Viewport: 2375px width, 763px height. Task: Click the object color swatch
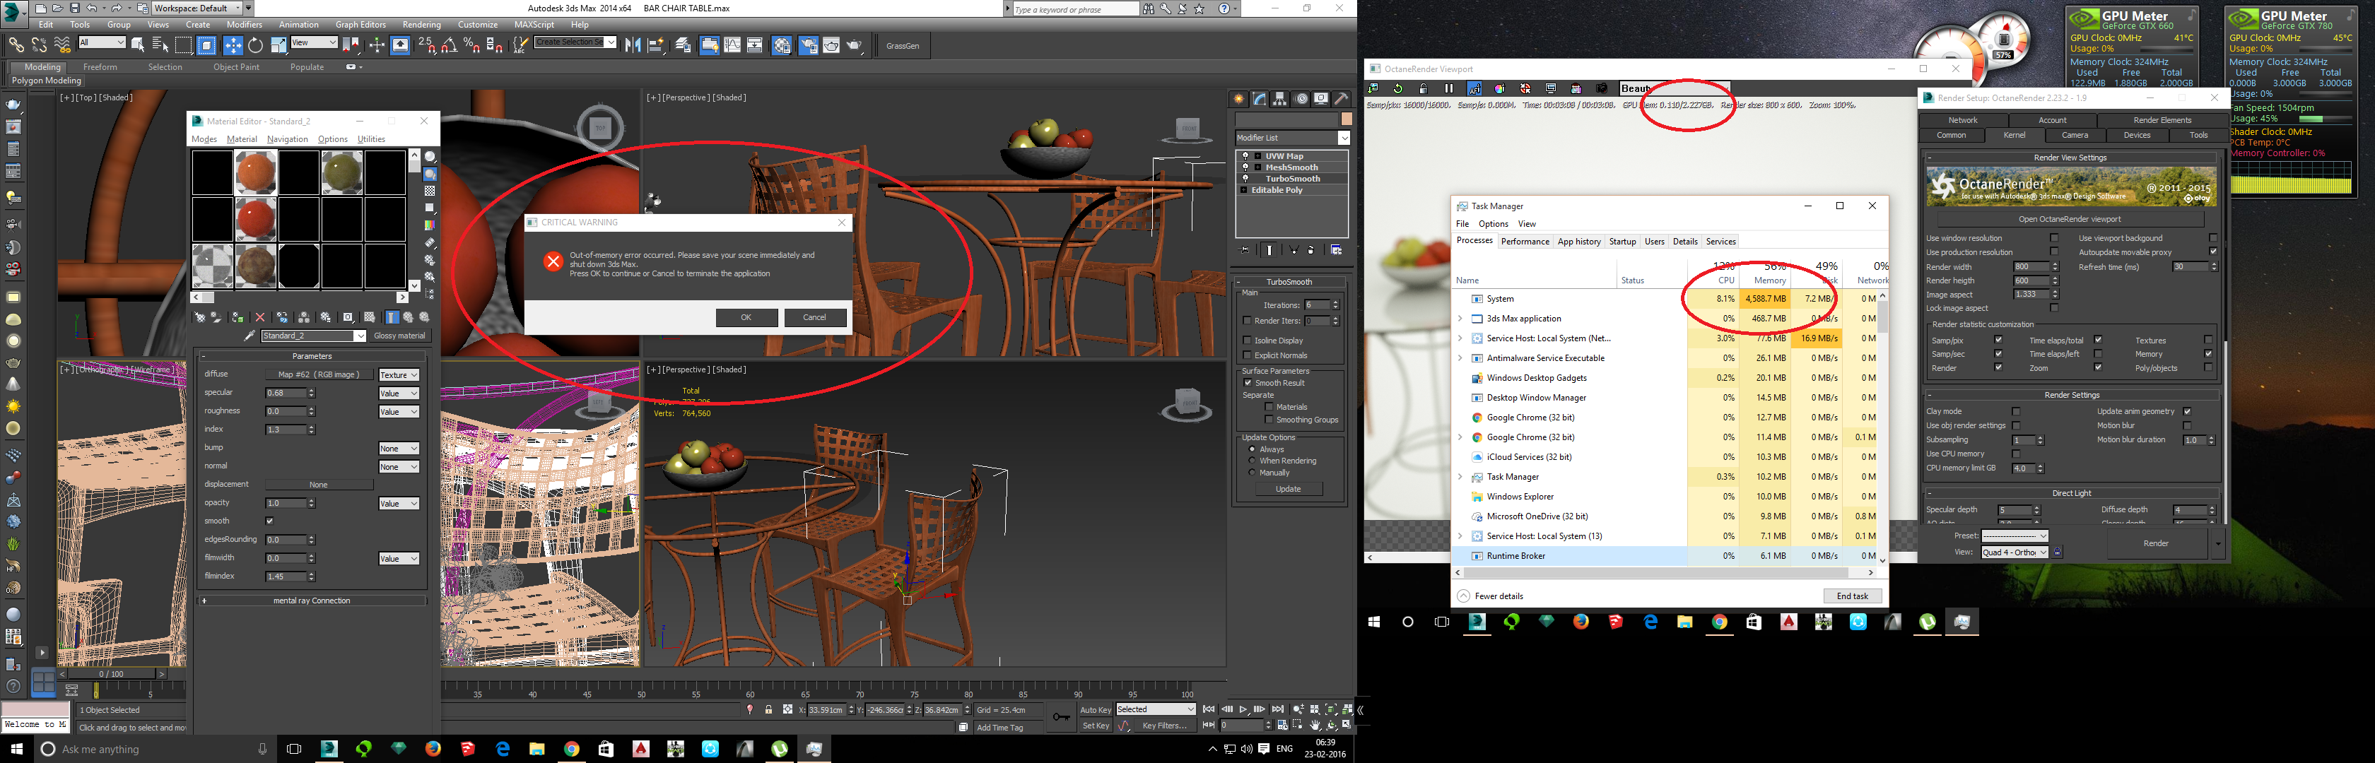click(1346, 120)
